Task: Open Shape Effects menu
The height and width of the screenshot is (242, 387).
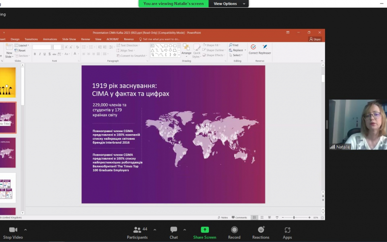Action: click(x=214, y=55)
